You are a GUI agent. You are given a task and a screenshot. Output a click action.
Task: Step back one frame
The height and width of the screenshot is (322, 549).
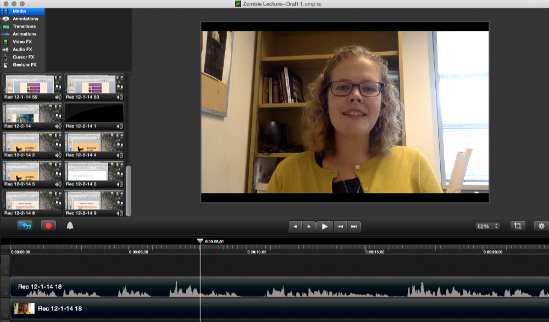tap(295, 226)
